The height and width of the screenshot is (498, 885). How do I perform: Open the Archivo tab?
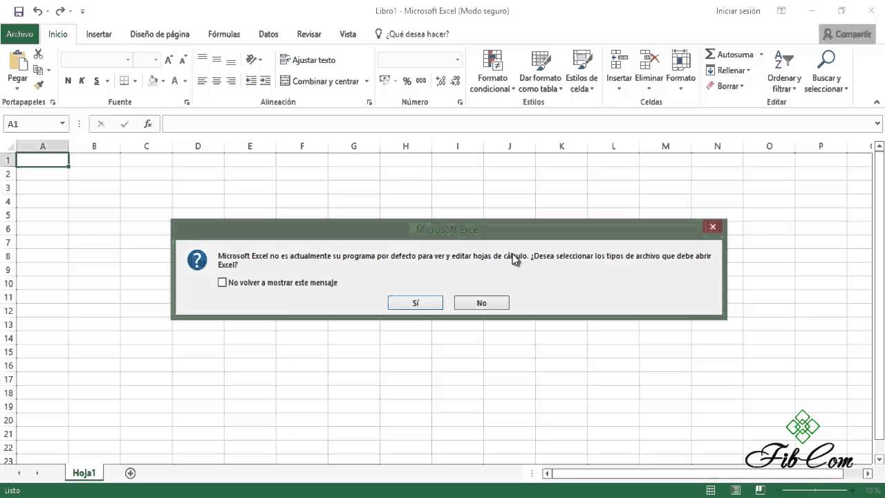pyautogui.click(x=20, y=34)
